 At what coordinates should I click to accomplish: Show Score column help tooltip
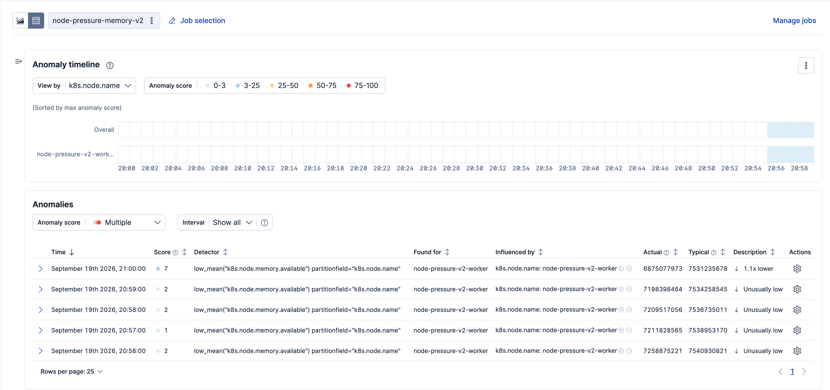tap(176, 253)
